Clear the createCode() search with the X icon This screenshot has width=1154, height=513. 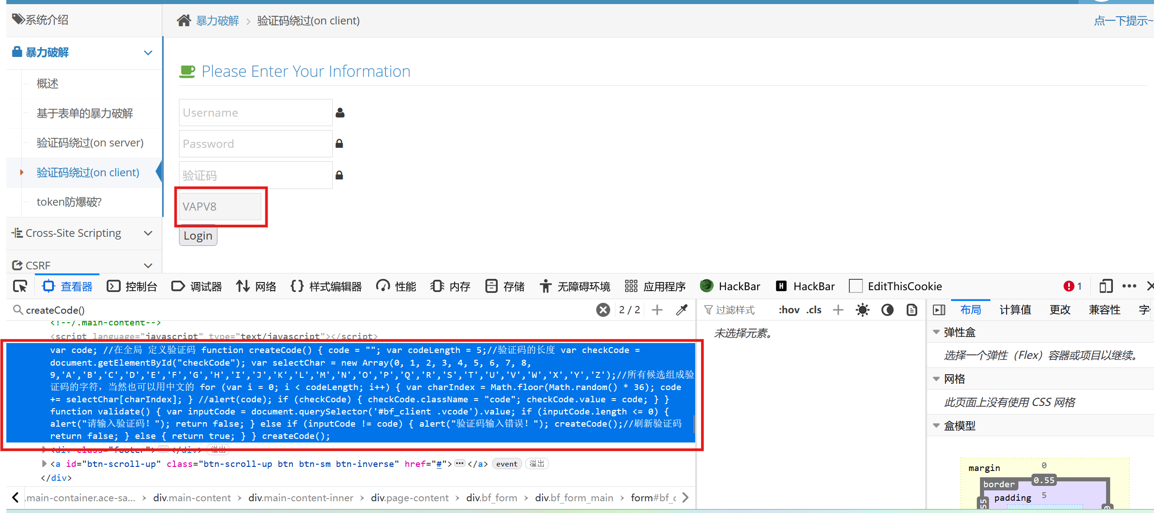(603, 310)
